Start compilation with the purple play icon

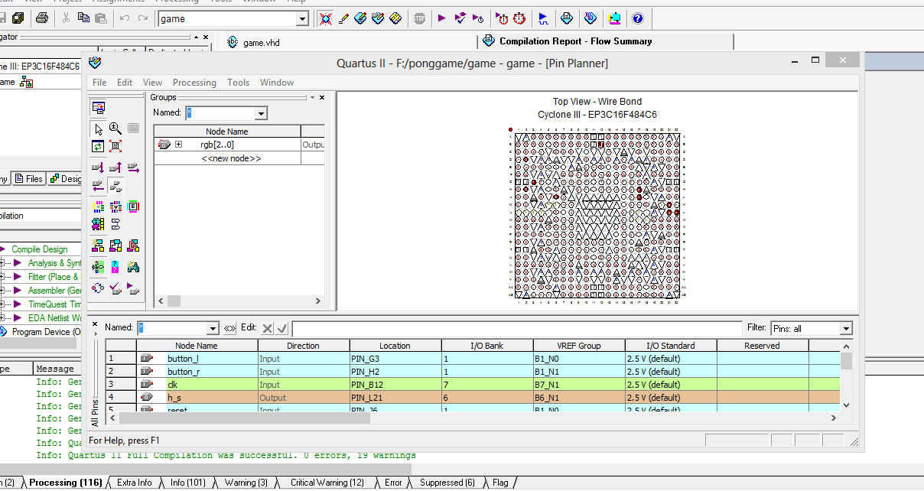point(442,18)
